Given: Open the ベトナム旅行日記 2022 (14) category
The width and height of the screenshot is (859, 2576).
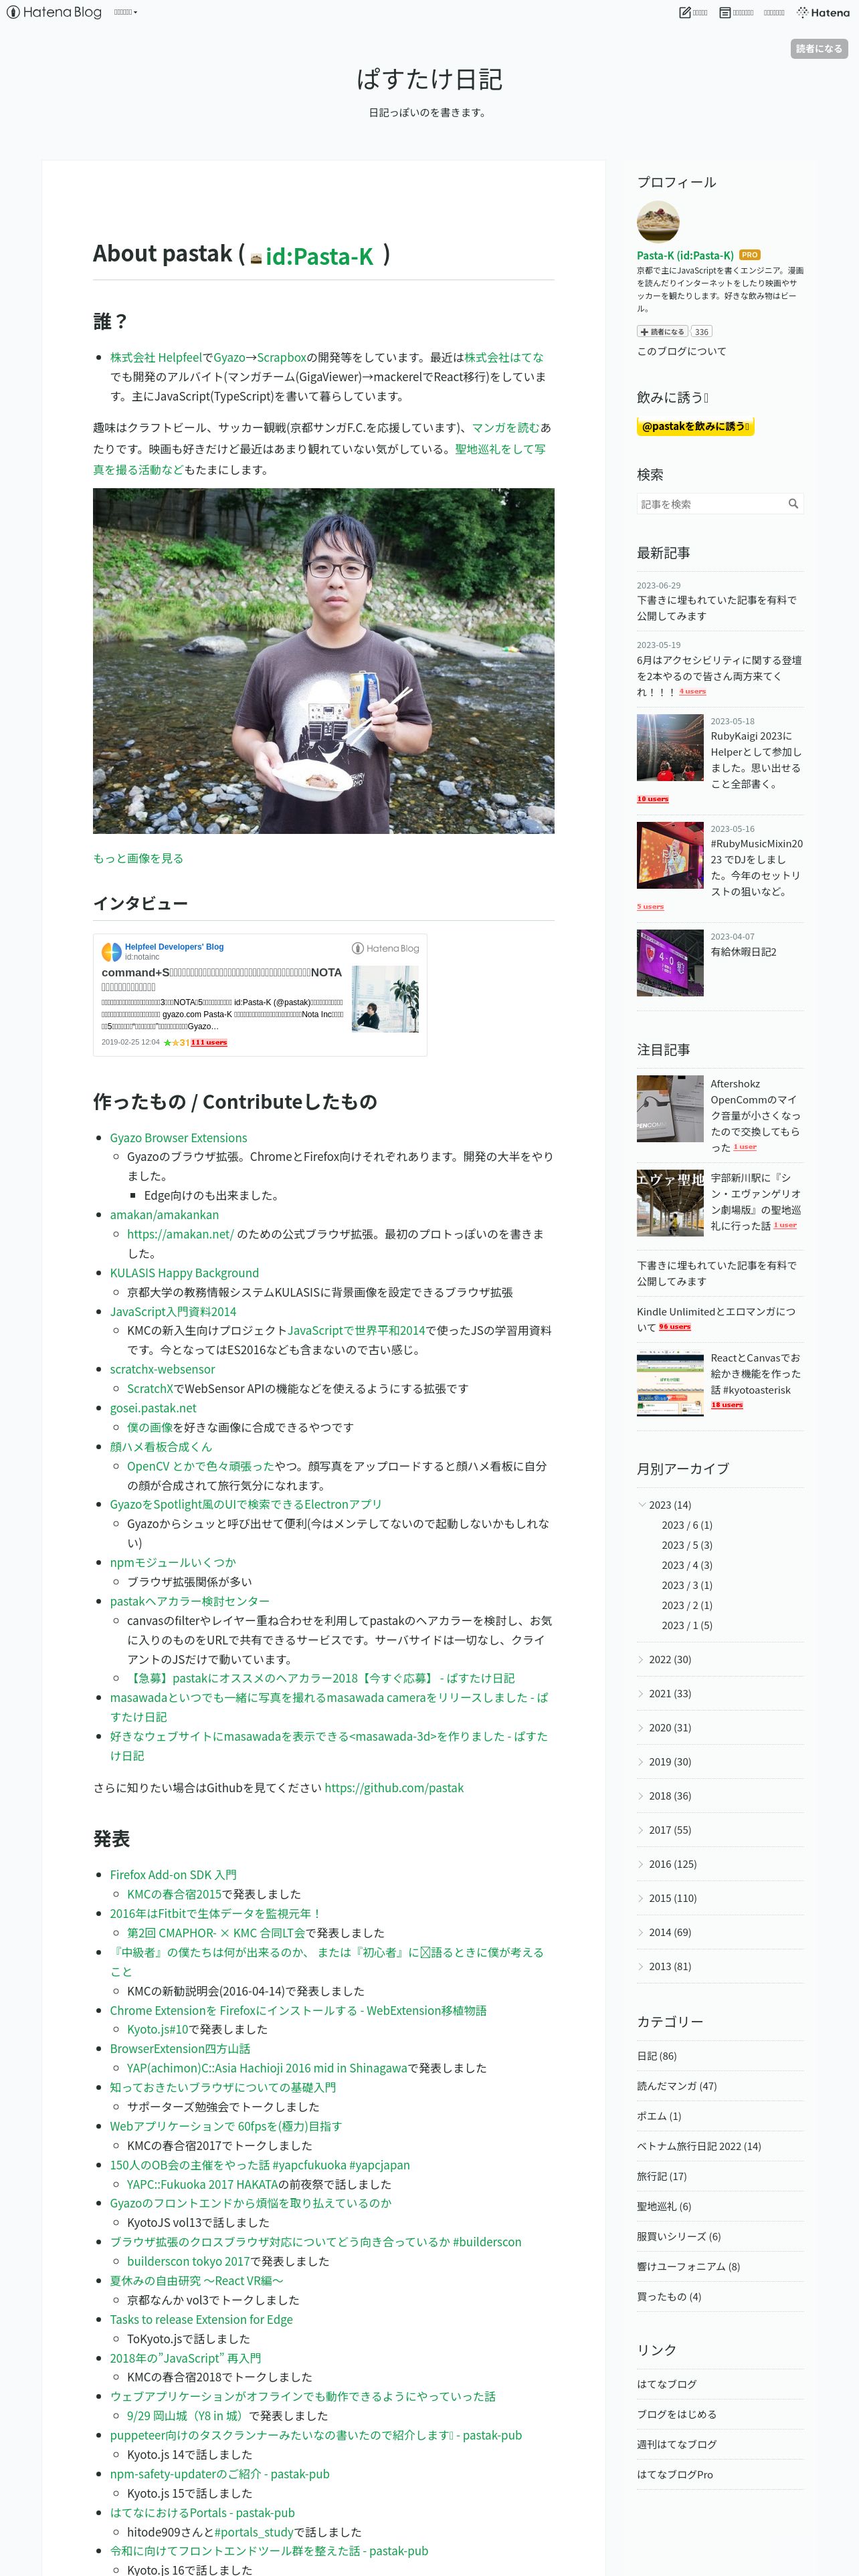Looking at the screenshot, I should click(x=698, y=2145).
